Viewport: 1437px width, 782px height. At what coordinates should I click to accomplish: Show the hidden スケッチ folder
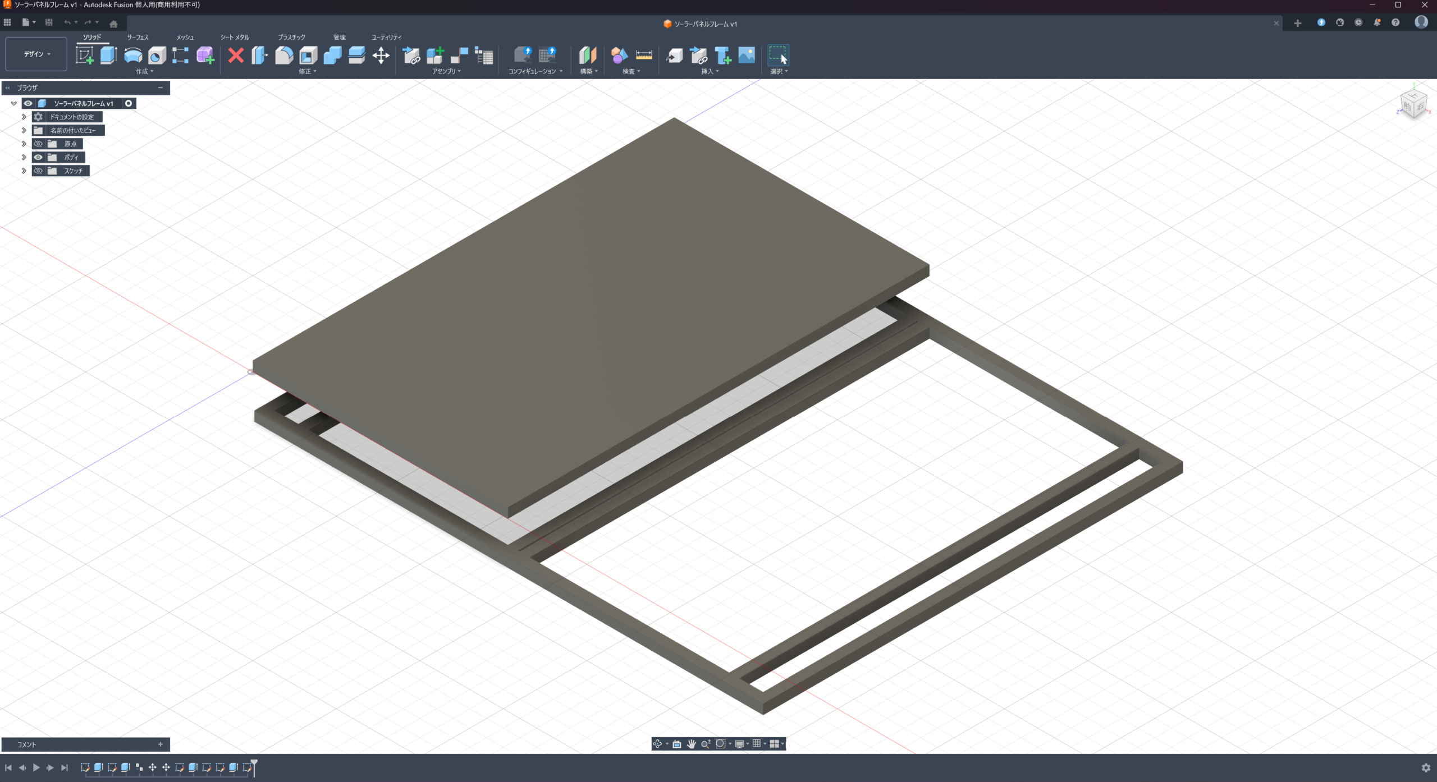[38, 171]
